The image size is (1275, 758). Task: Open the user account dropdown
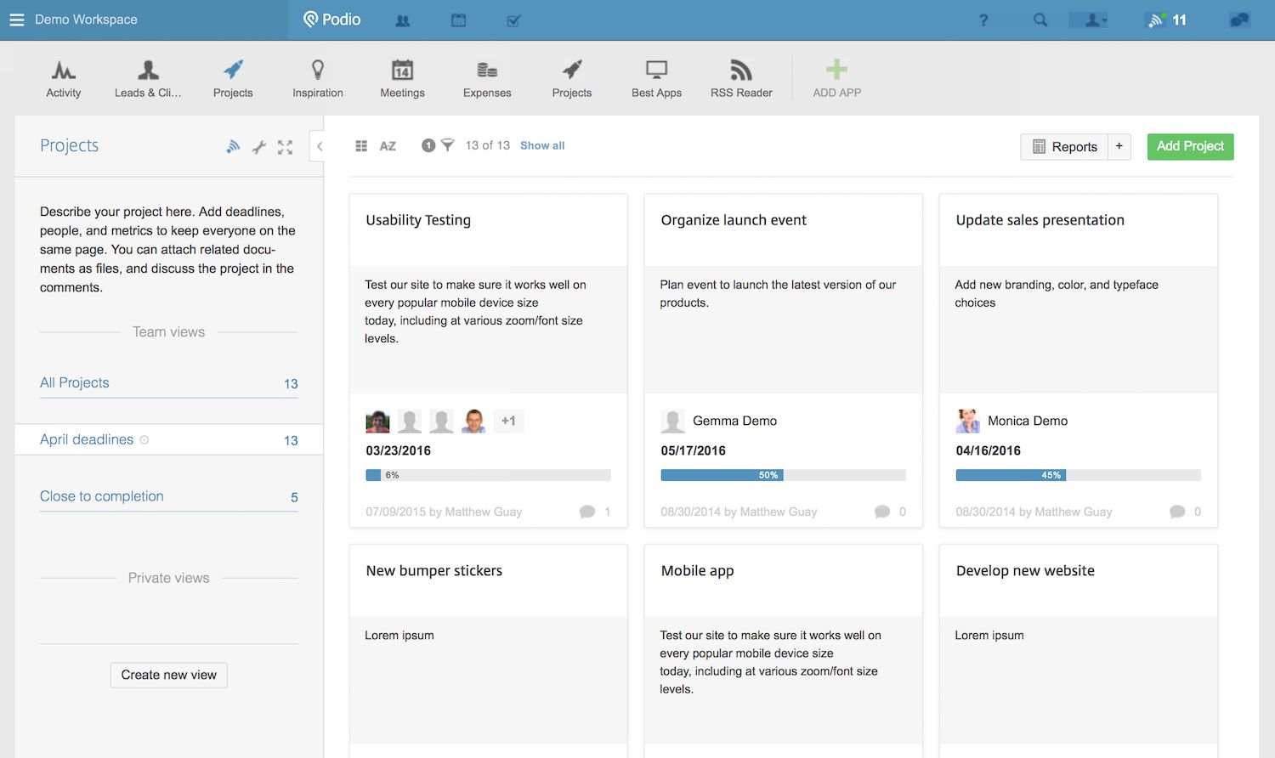click(x=1088, y=20)
